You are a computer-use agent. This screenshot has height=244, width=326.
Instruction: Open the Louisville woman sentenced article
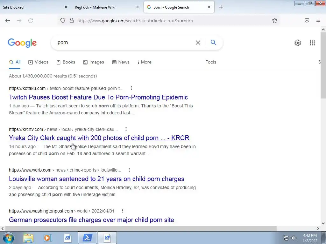pyautogui.click(x=96, y=179)
